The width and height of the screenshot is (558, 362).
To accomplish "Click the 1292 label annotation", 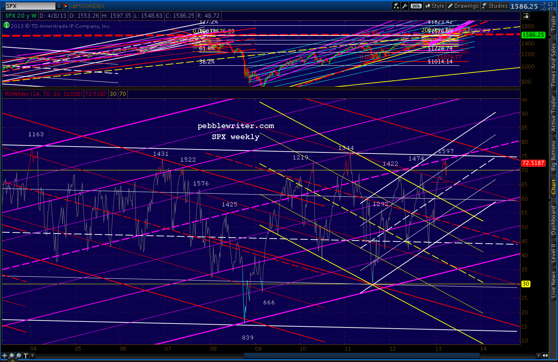I will [x=381, y=204].
